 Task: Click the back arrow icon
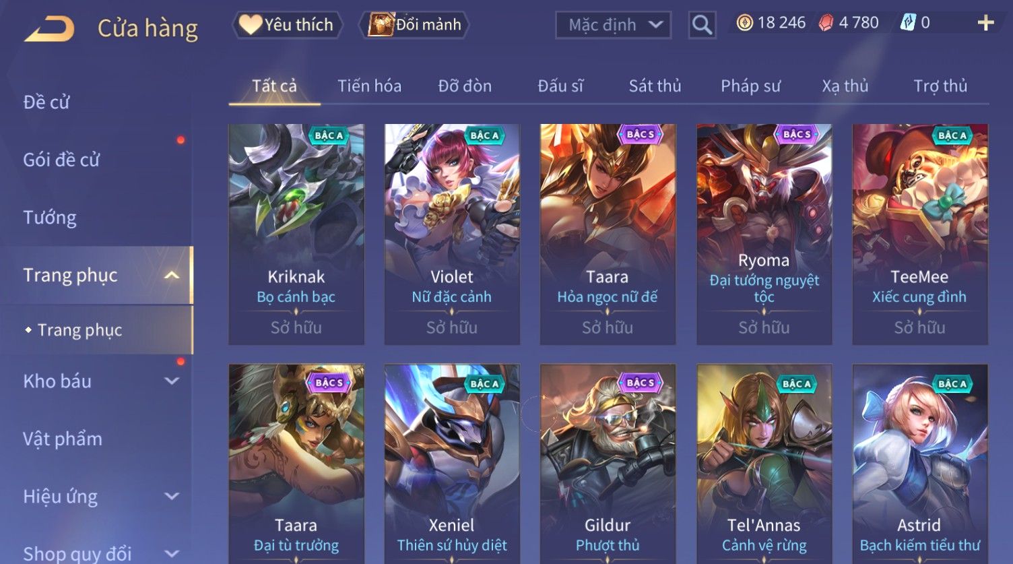48,29
